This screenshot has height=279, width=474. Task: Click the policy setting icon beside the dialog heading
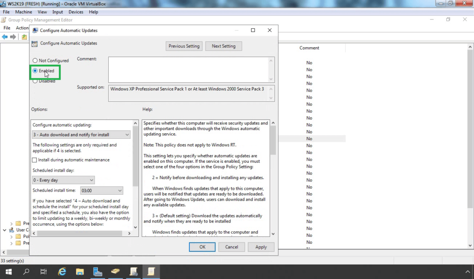point(34,43)
